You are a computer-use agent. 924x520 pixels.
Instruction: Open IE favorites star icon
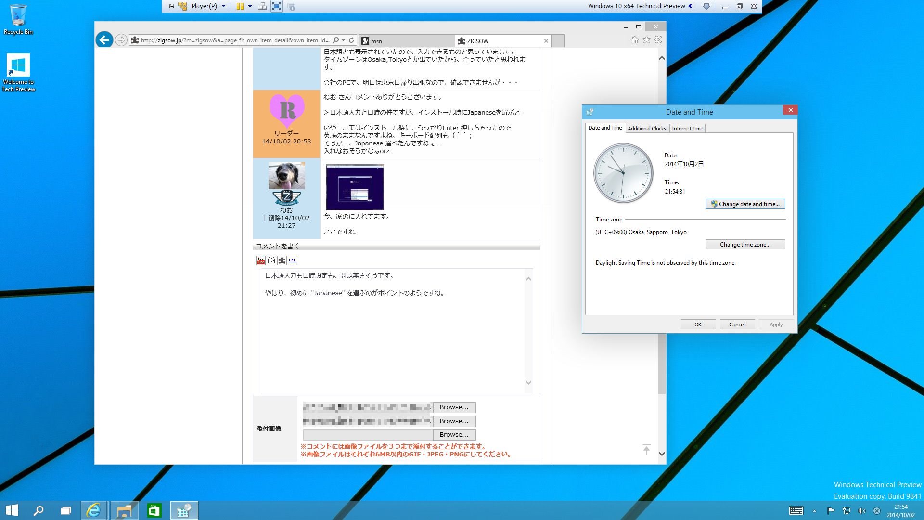646,40
